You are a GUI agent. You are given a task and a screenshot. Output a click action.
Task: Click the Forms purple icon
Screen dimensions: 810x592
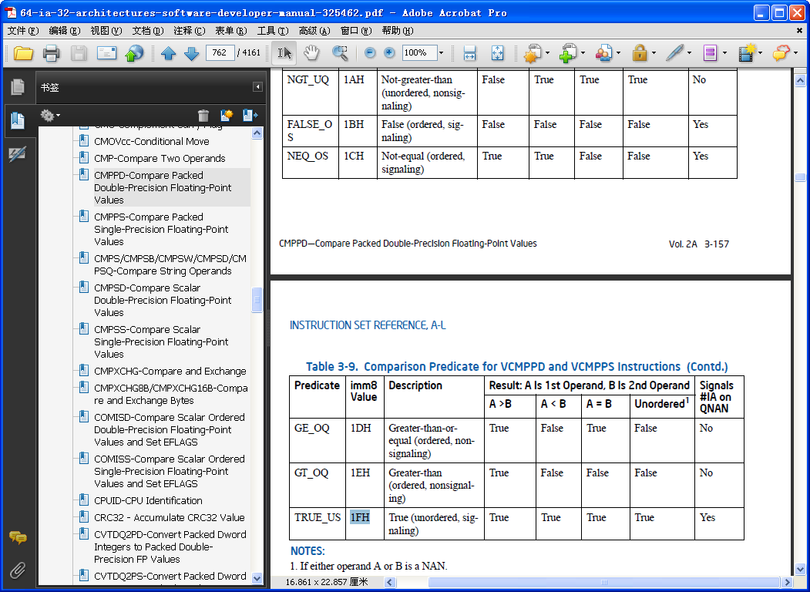coord(711,52)
